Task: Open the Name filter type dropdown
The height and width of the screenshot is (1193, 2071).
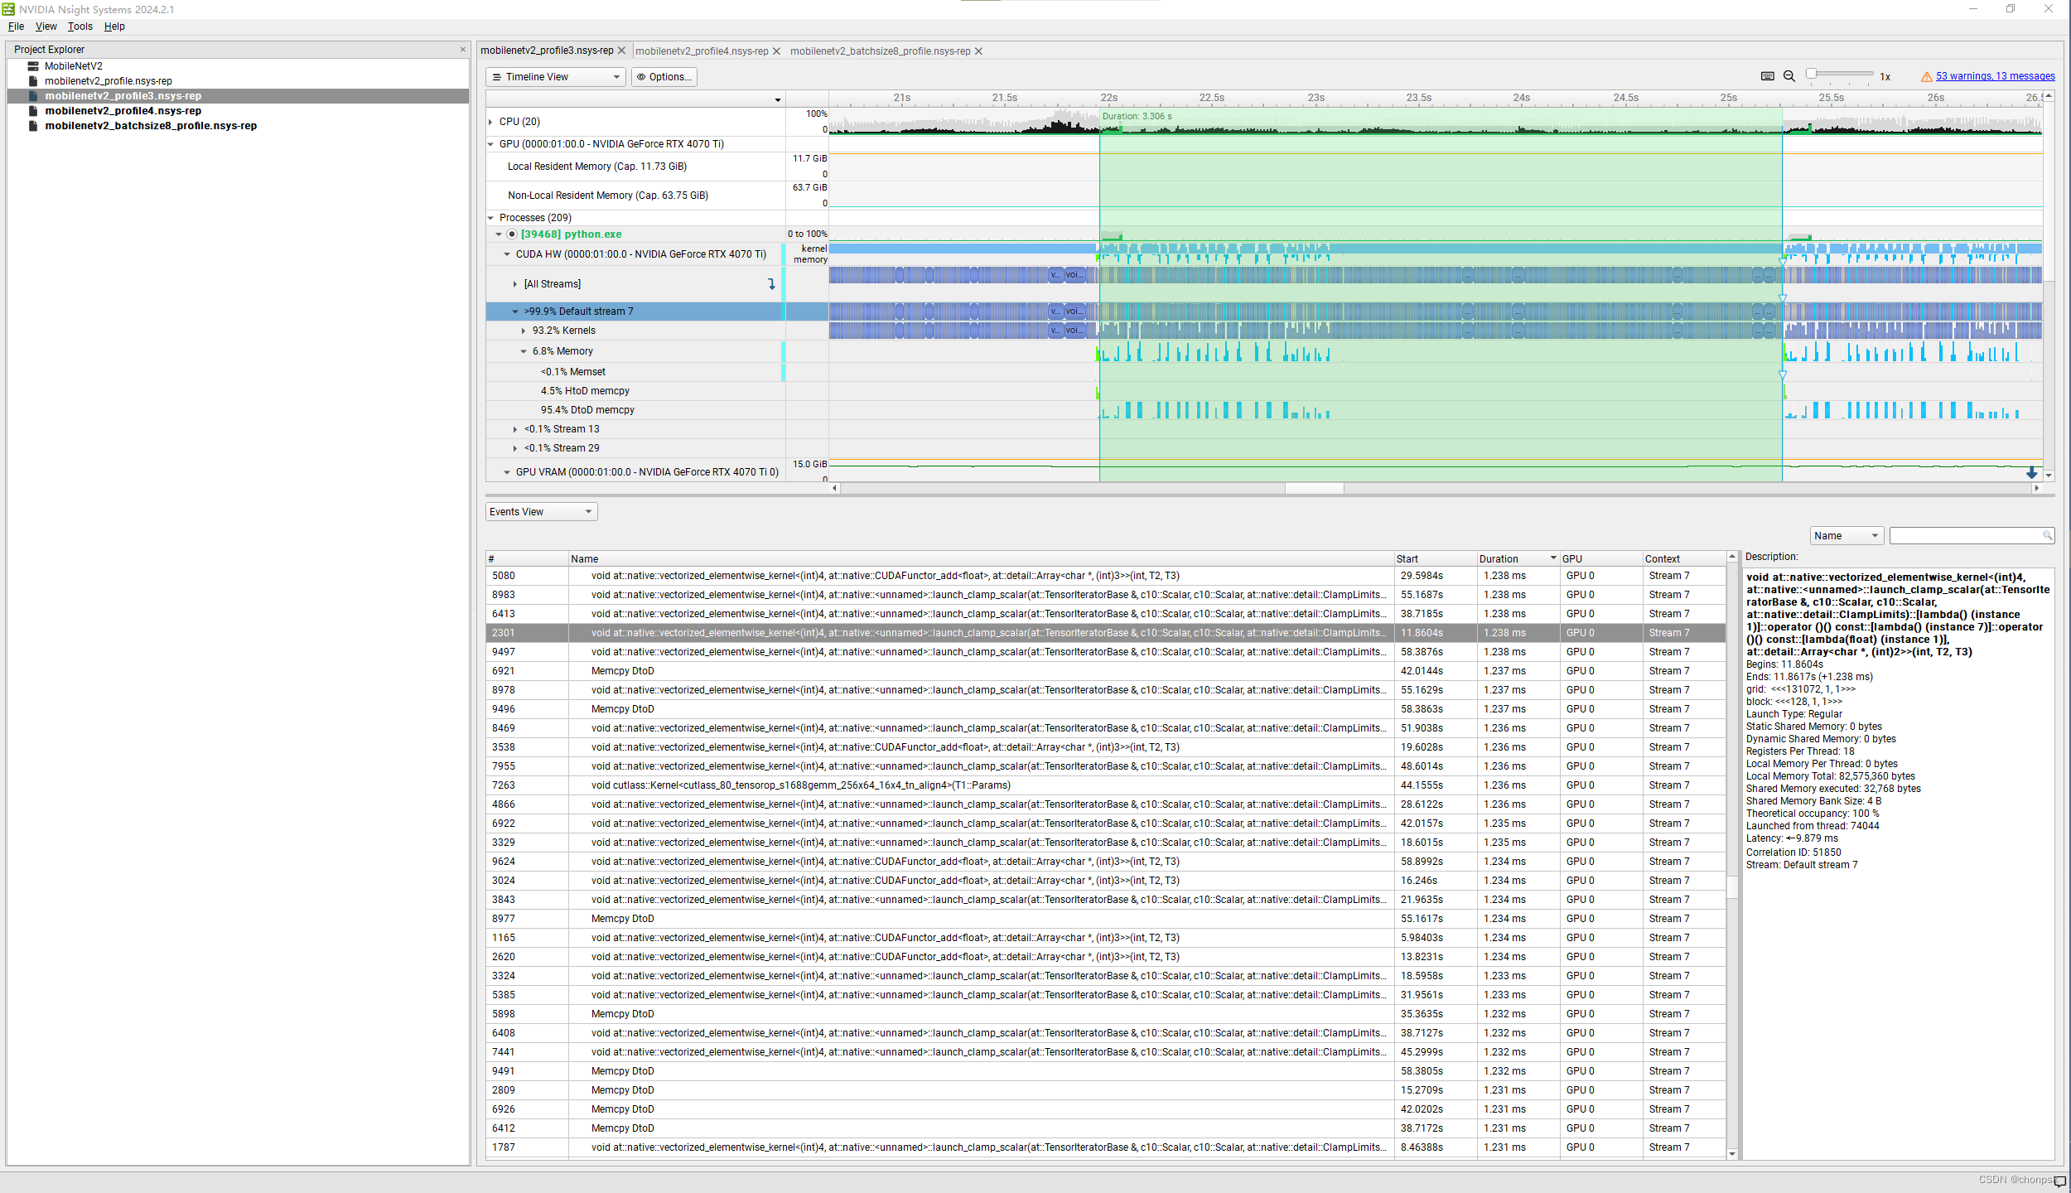Action: click(x=1847, y=536)
